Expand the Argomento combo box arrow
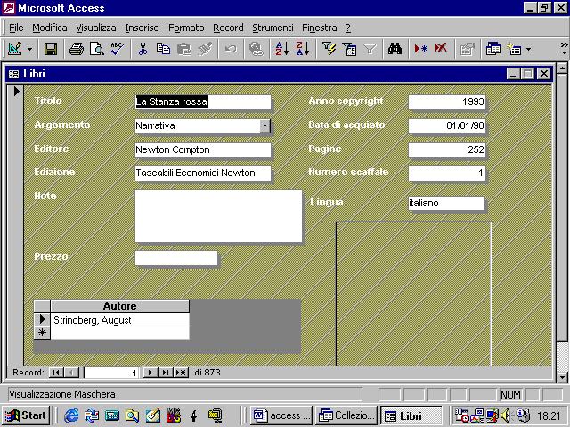The image size is (570, 427). click(x=265, y=126)
